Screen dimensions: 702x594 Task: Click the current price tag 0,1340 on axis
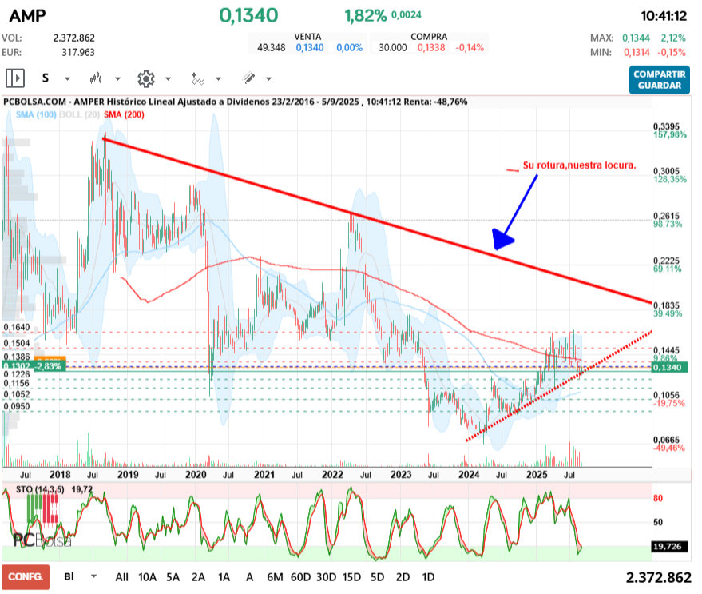click(670, 367)
